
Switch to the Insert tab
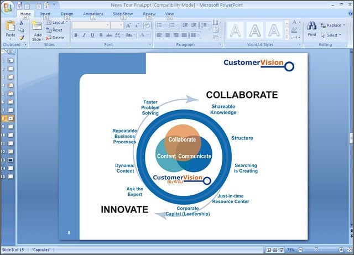tap(45, 14)
